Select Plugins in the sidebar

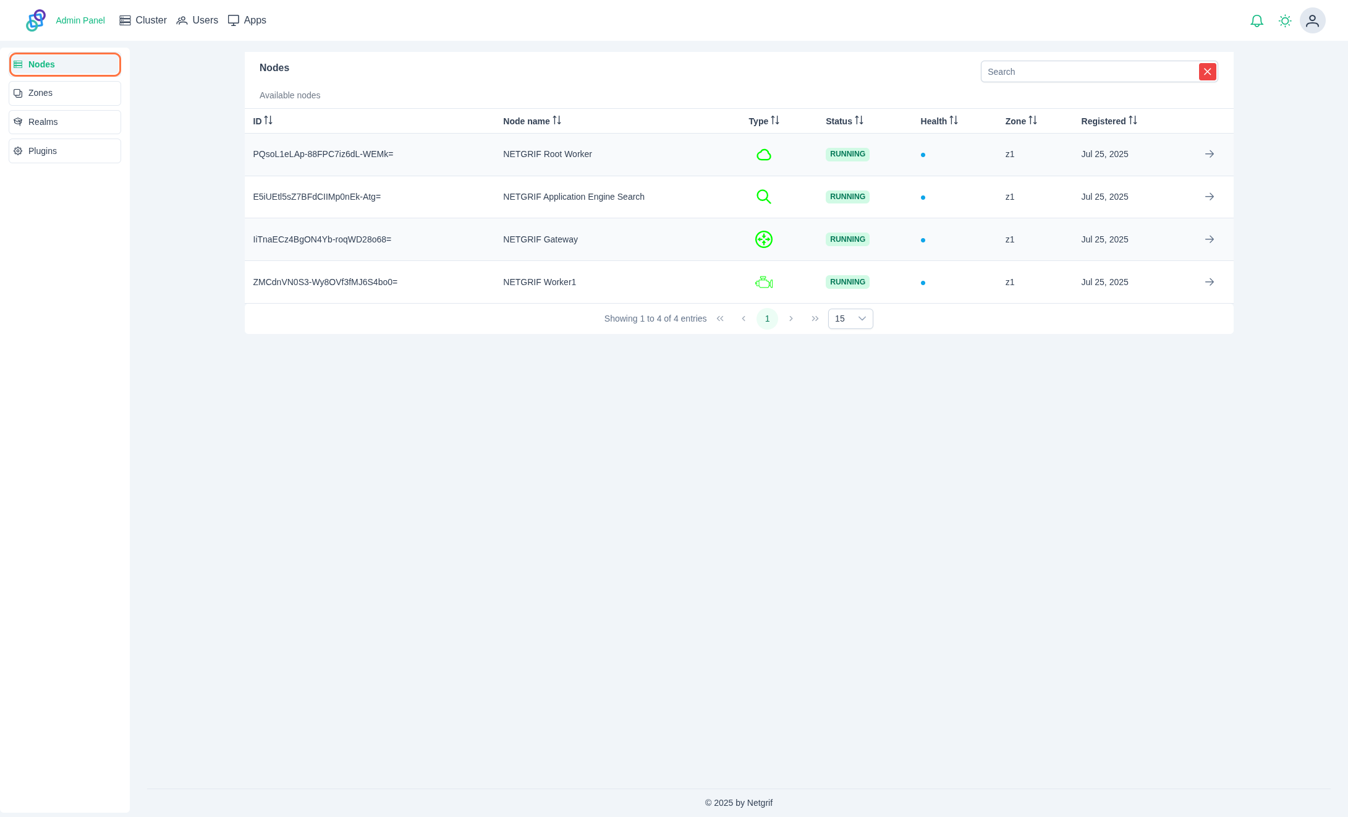(65, 151)
